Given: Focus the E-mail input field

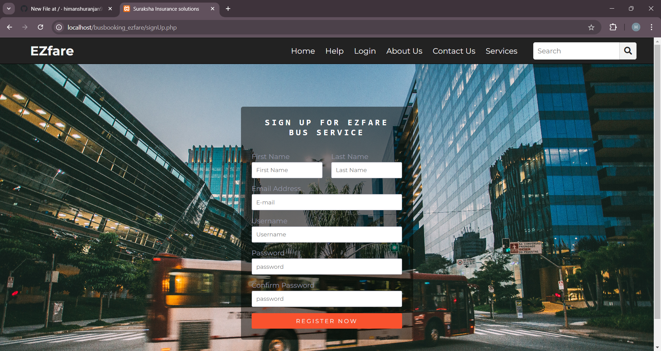Looking at the screenshot, I should coord(326,202).
